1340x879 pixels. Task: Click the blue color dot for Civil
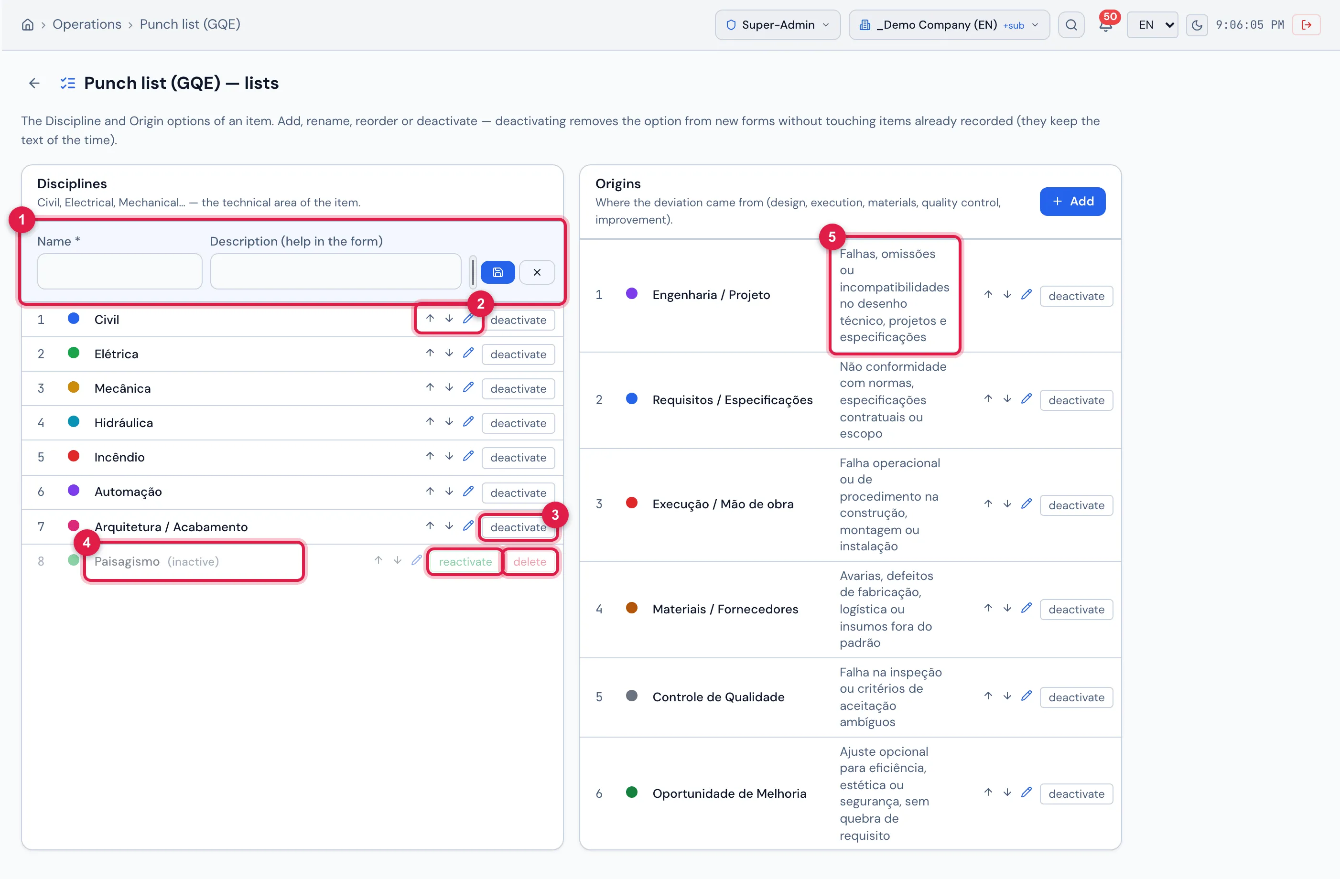73,319
